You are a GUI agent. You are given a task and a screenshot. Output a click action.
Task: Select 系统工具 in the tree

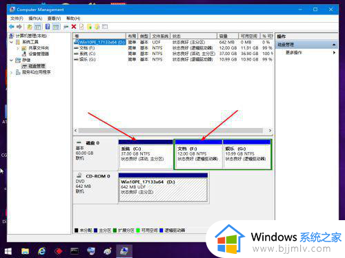(x=30, y=42)
